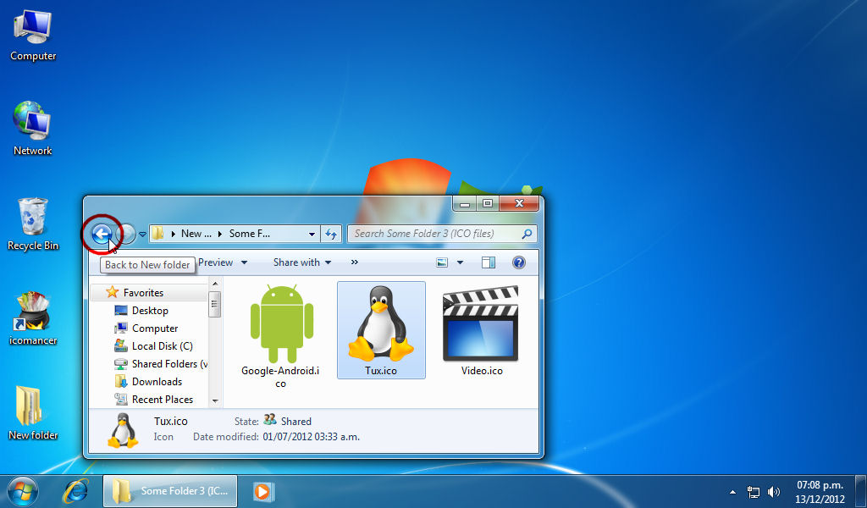
Task: Click the Change your view icon
Action: tap(442, 262)
